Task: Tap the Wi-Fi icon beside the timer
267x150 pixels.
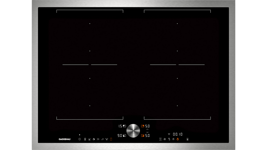Action: [169, 134]
